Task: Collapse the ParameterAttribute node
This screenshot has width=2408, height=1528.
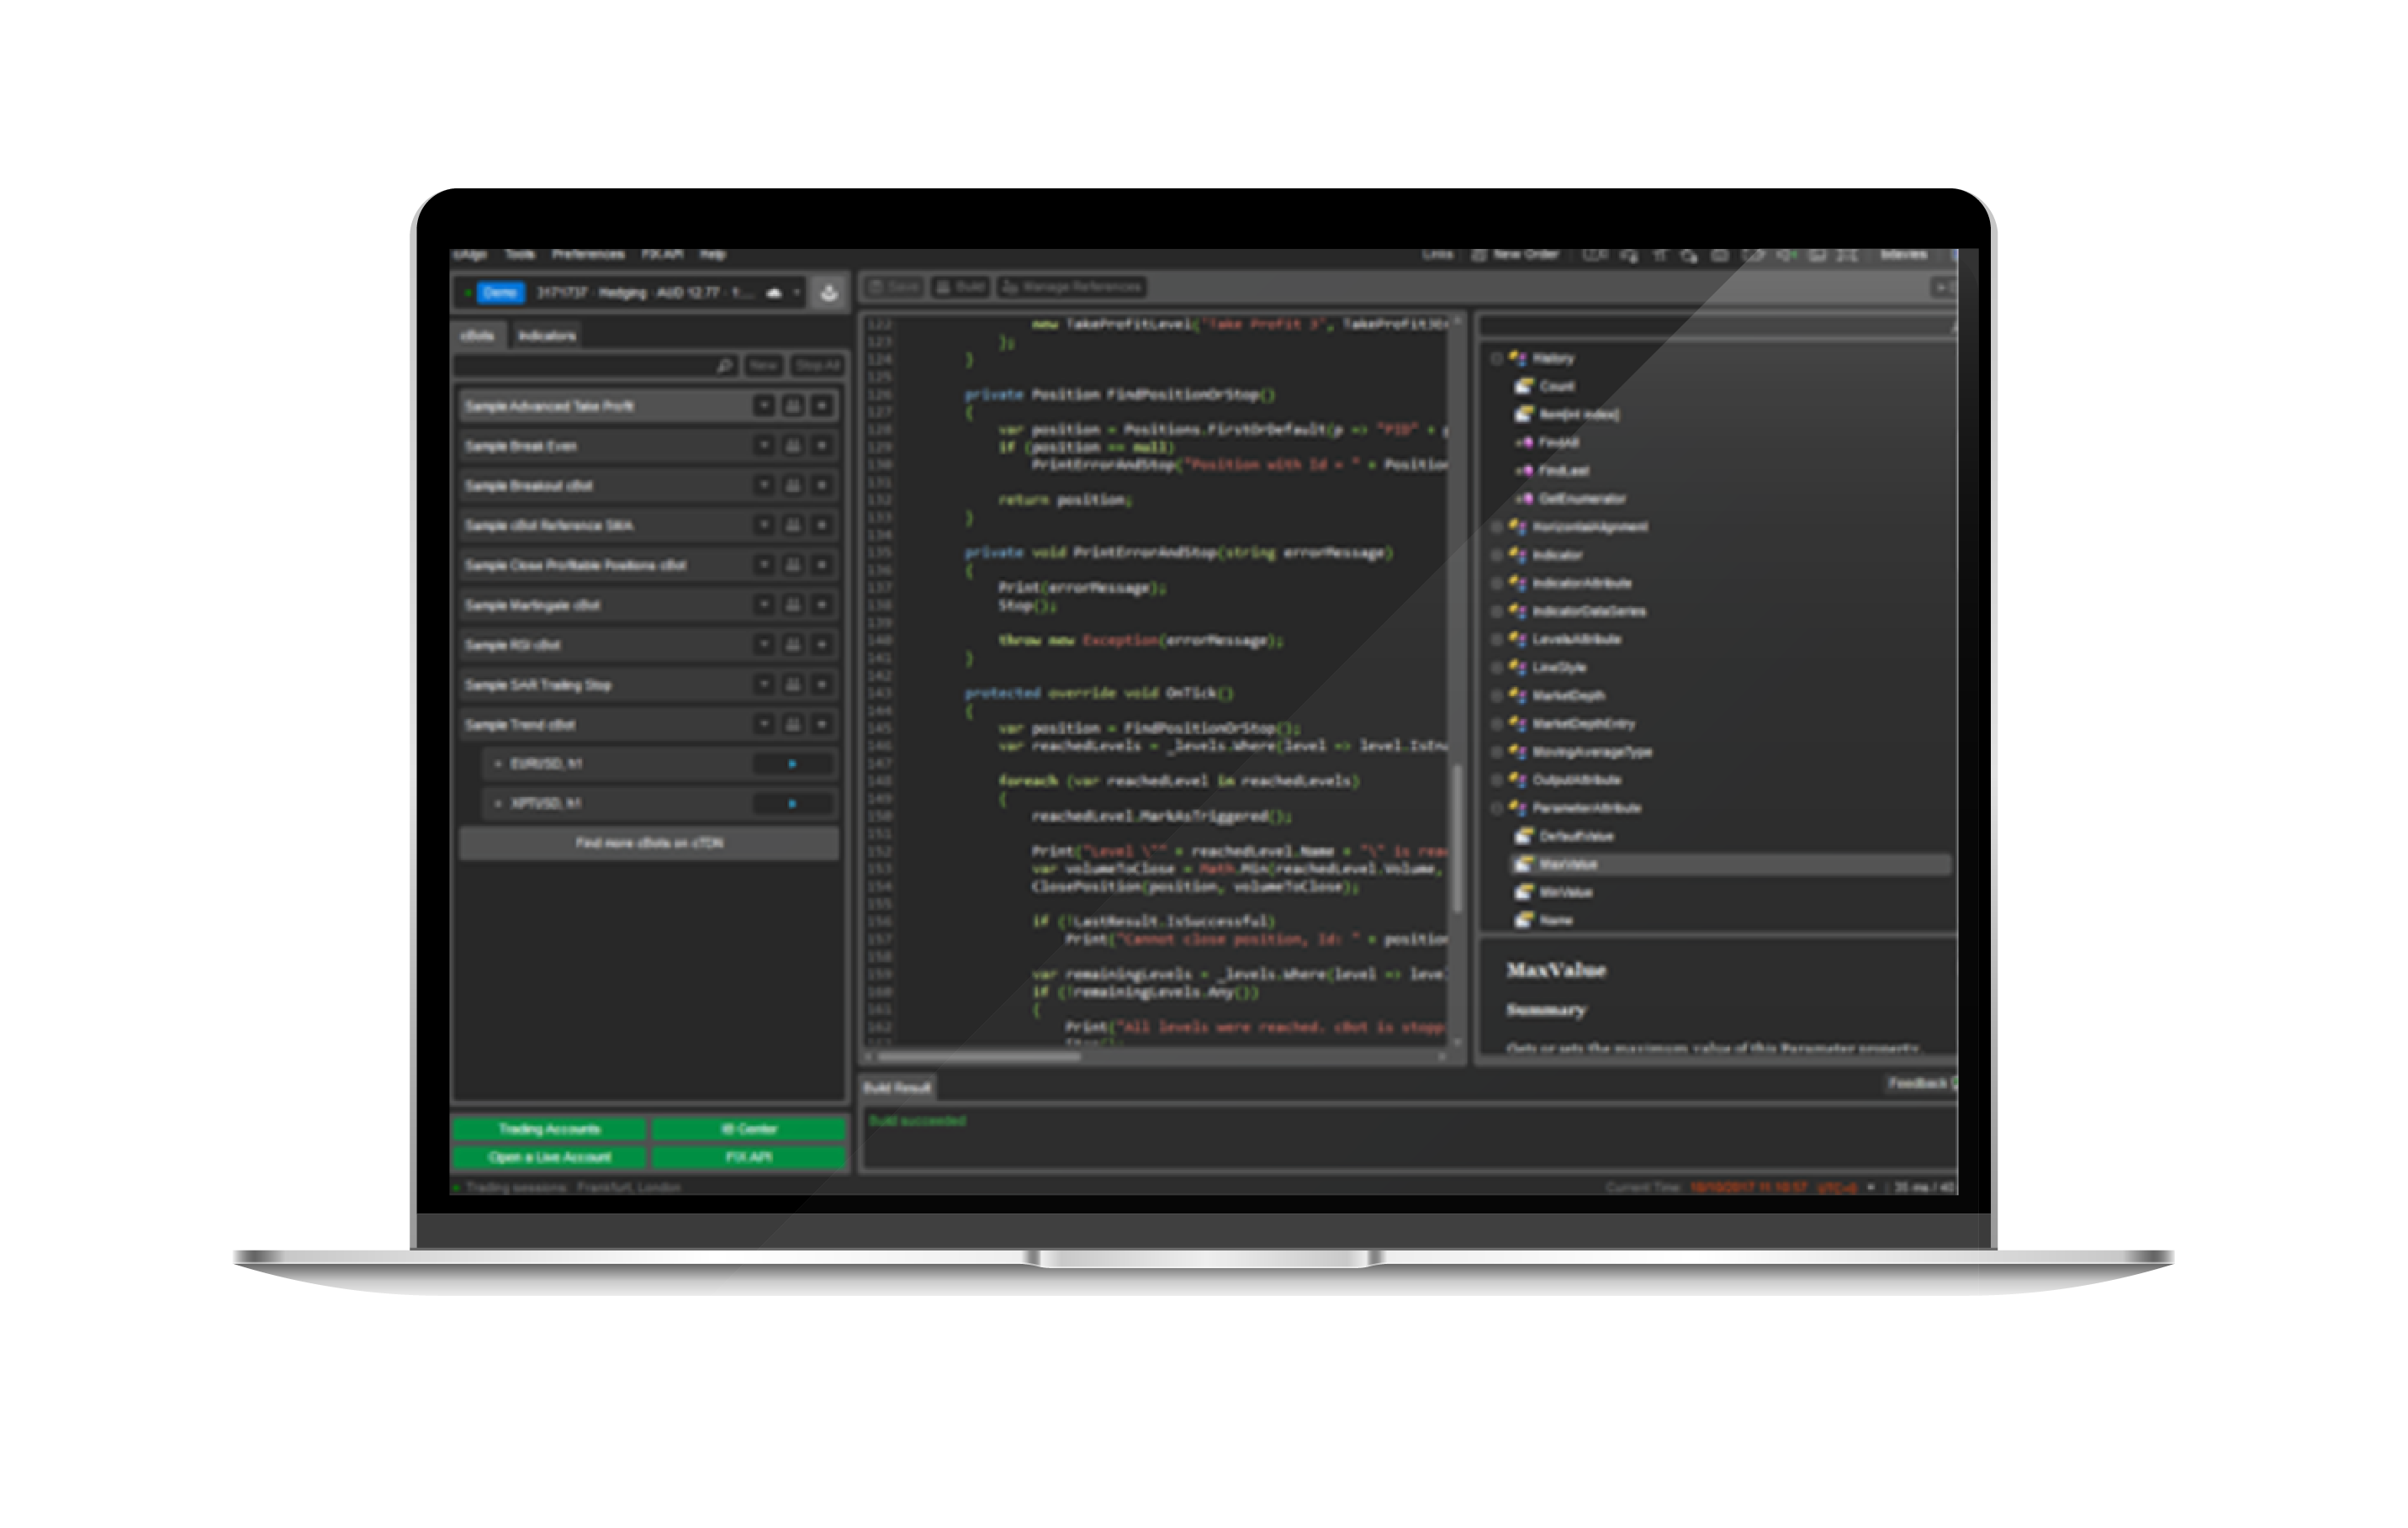Action: pyautogui.click(x=1497, y=808)
